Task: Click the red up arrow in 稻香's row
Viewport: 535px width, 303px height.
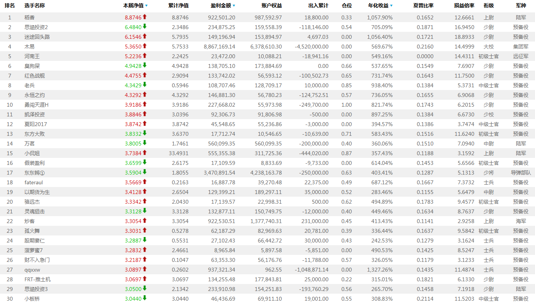Action: (145, 17)
